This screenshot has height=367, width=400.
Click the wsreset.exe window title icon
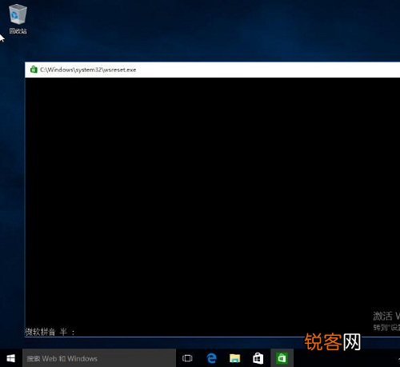(x=34, y=70)
